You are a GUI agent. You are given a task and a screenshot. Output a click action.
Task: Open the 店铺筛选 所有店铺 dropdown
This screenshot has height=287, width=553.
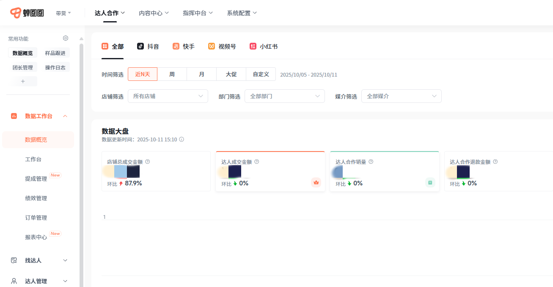(x=168, y=96)
